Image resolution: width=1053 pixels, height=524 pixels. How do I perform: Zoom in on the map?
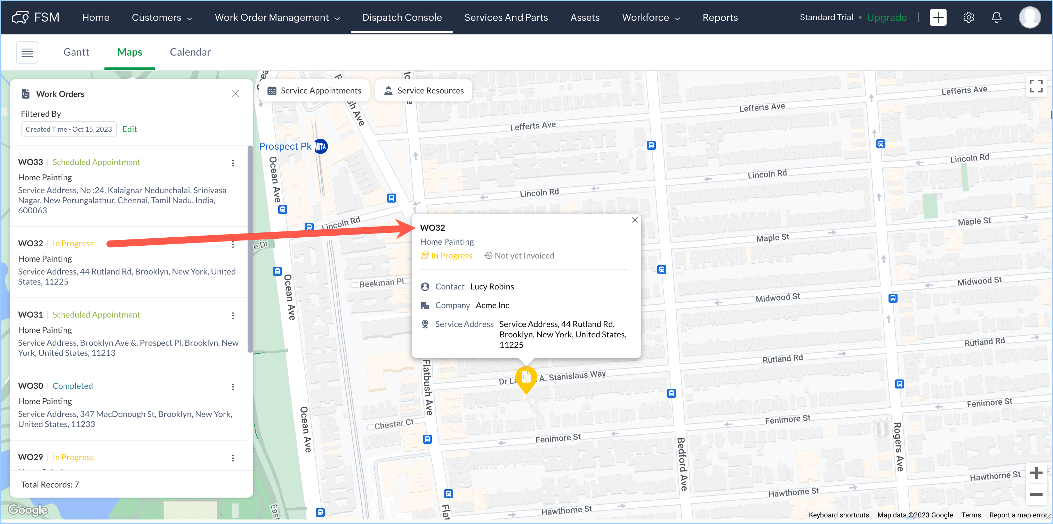[x=1036, y=473]
